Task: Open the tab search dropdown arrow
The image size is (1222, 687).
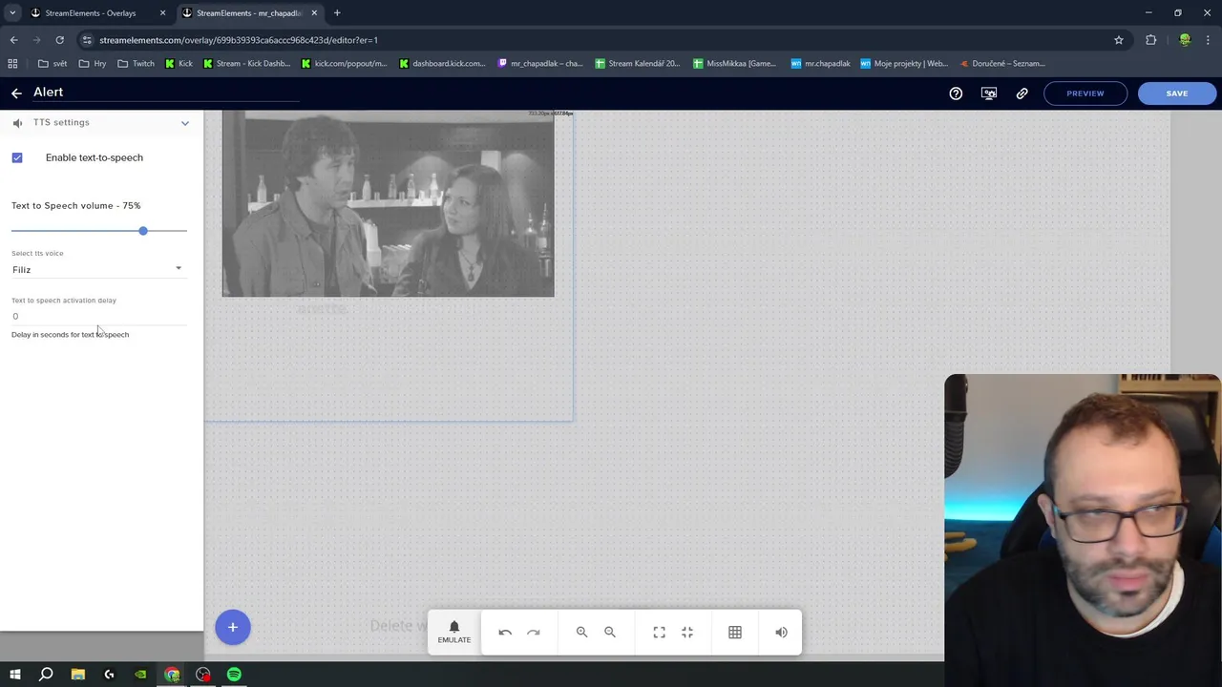Action: (x=12, y=12)
